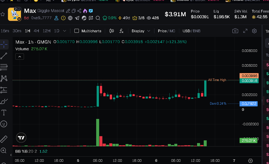
Task: Select the crosshair cursor tool
Action: pyautogui.click(x=4, y=45)
